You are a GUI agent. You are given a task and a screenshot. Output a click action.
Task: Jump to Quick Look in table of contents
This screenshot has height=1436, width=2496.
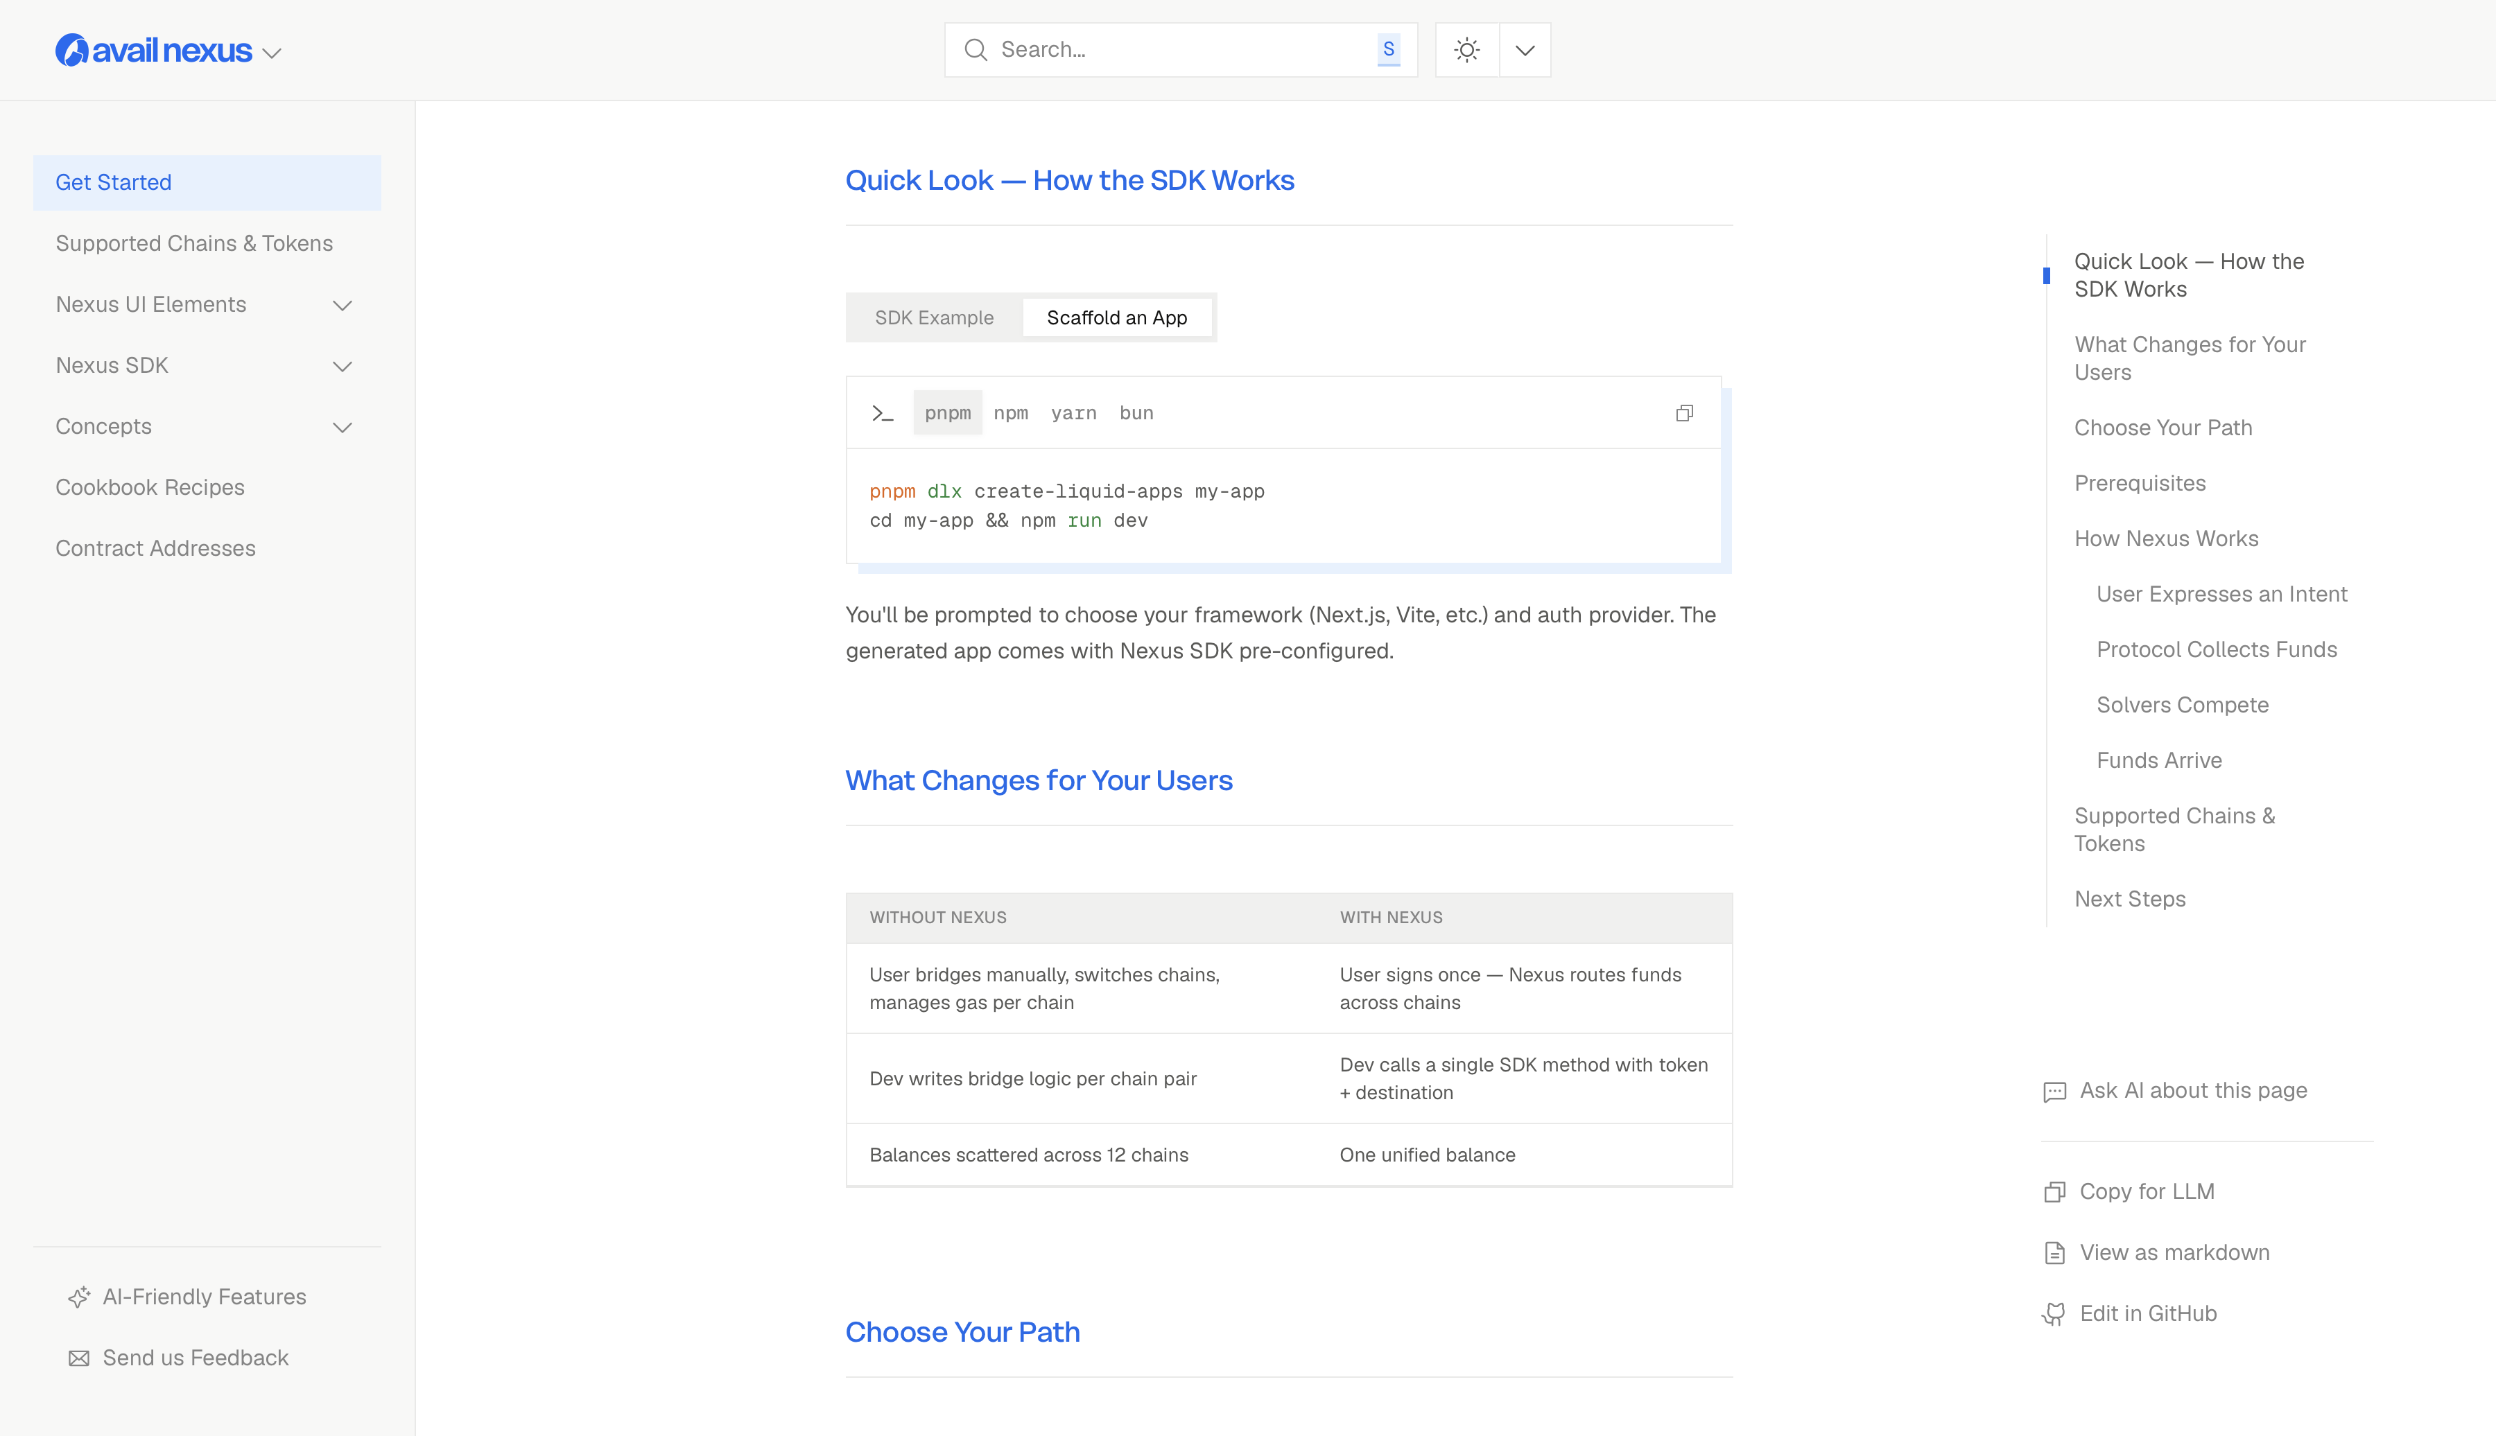2188,275
